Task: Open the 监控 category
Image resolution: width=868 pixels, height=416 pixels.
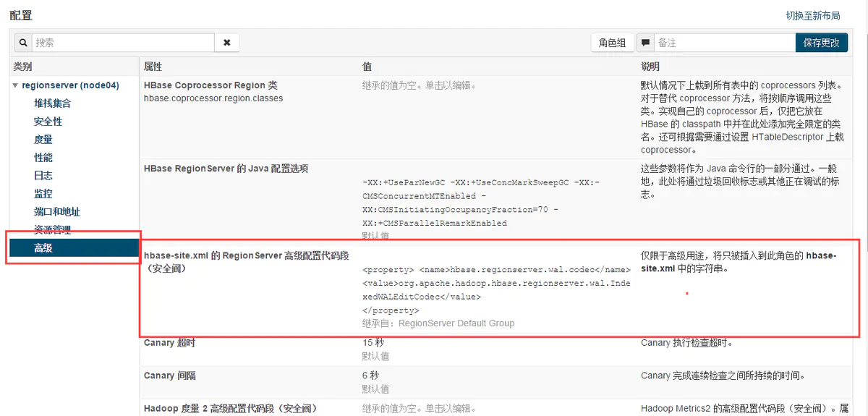Action: click(43, 194)
